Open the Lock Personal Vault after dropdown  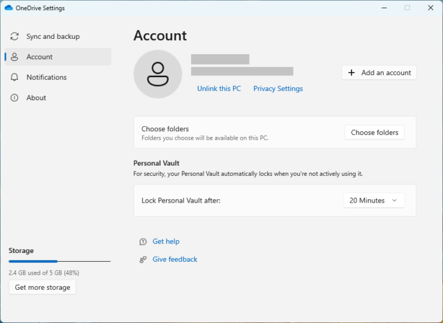(x=374, y=201)
